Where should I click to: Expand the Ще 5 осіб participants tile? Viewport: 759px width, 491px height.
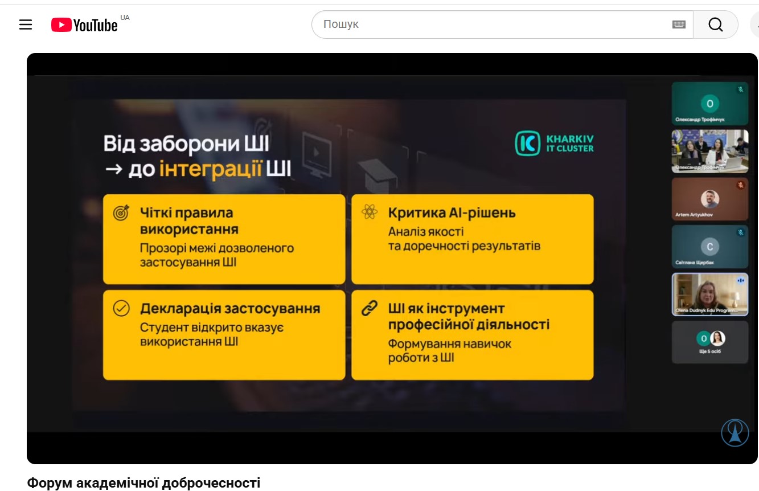point(709,342)
